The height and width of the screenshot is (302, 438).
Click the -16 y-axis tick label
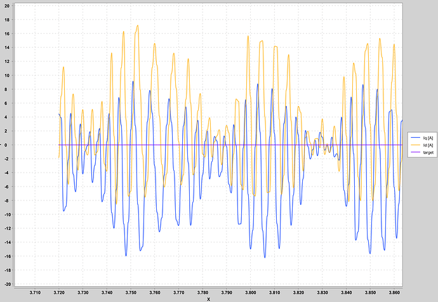point(6,256)
